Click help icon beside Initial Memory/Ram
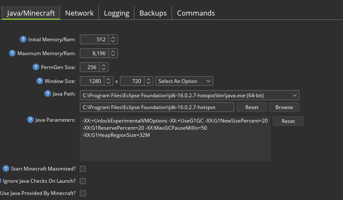Viewport: 343px width, 200px height. pyautogui.click(x=23, y=39)
